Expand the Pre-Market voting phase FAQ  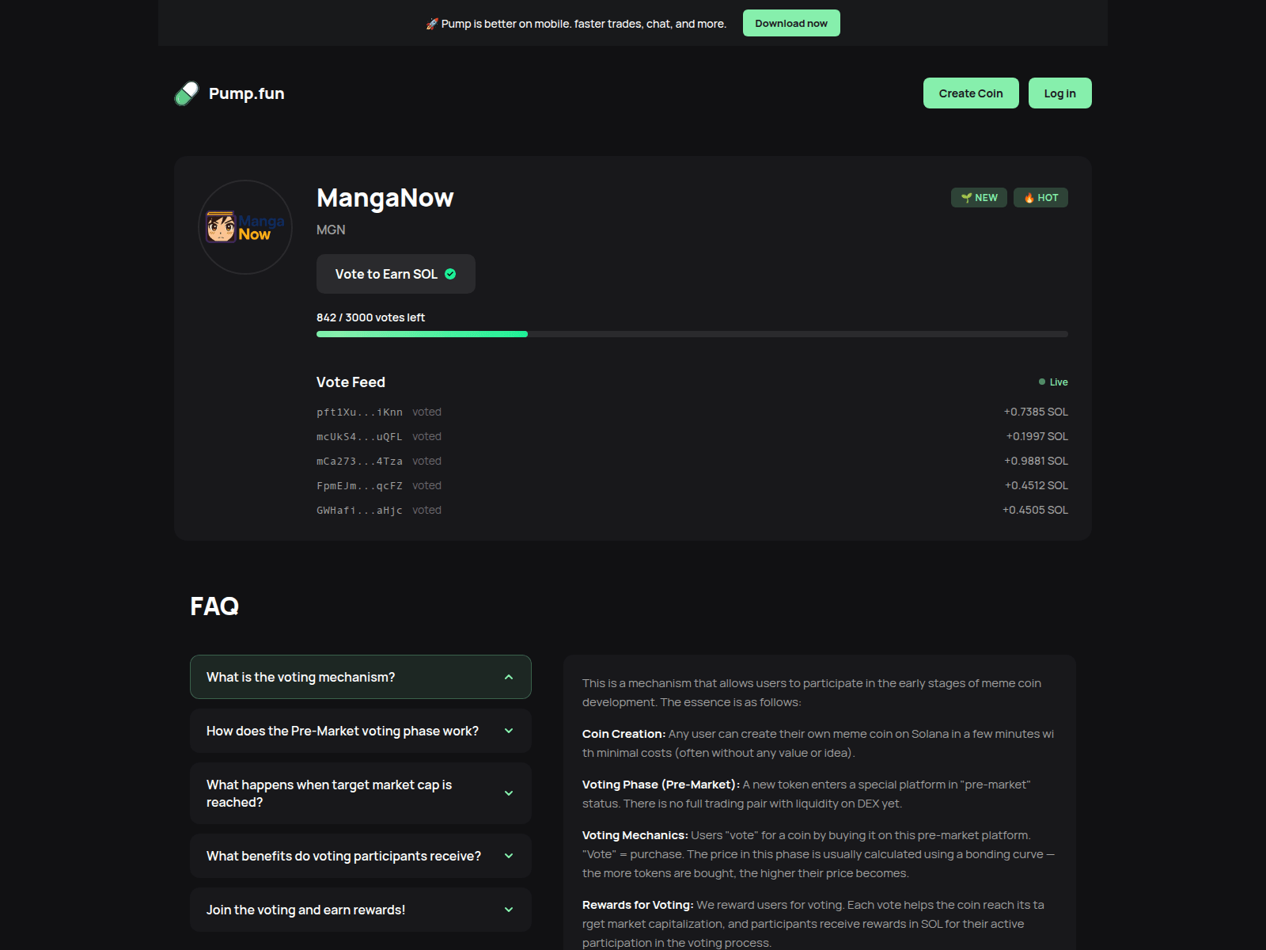point(360,730)
